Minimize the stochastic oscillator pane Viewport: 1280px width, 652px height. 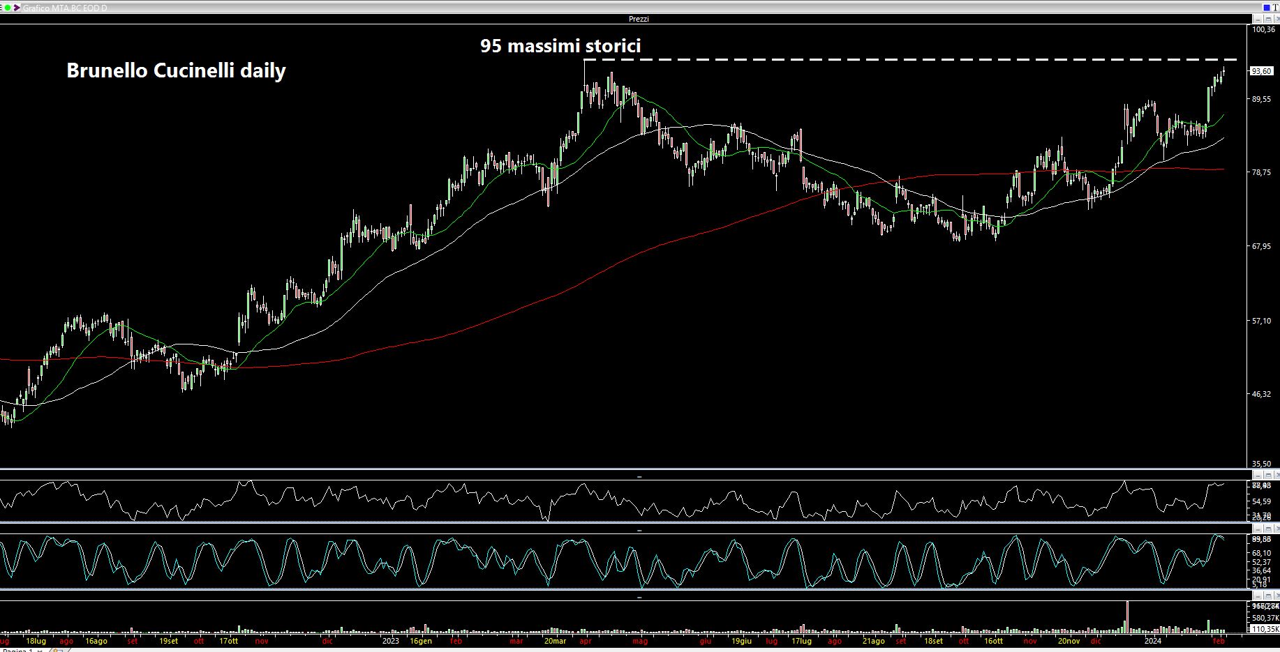[x=1258, y=530]
